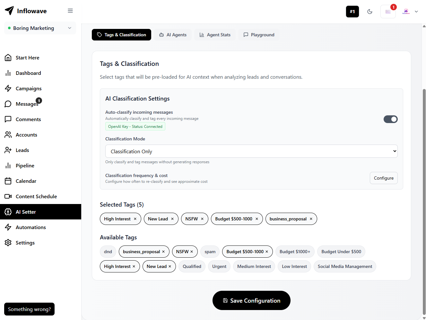
Task: Remove High Interest from selected tags
Action: point(135,219)
